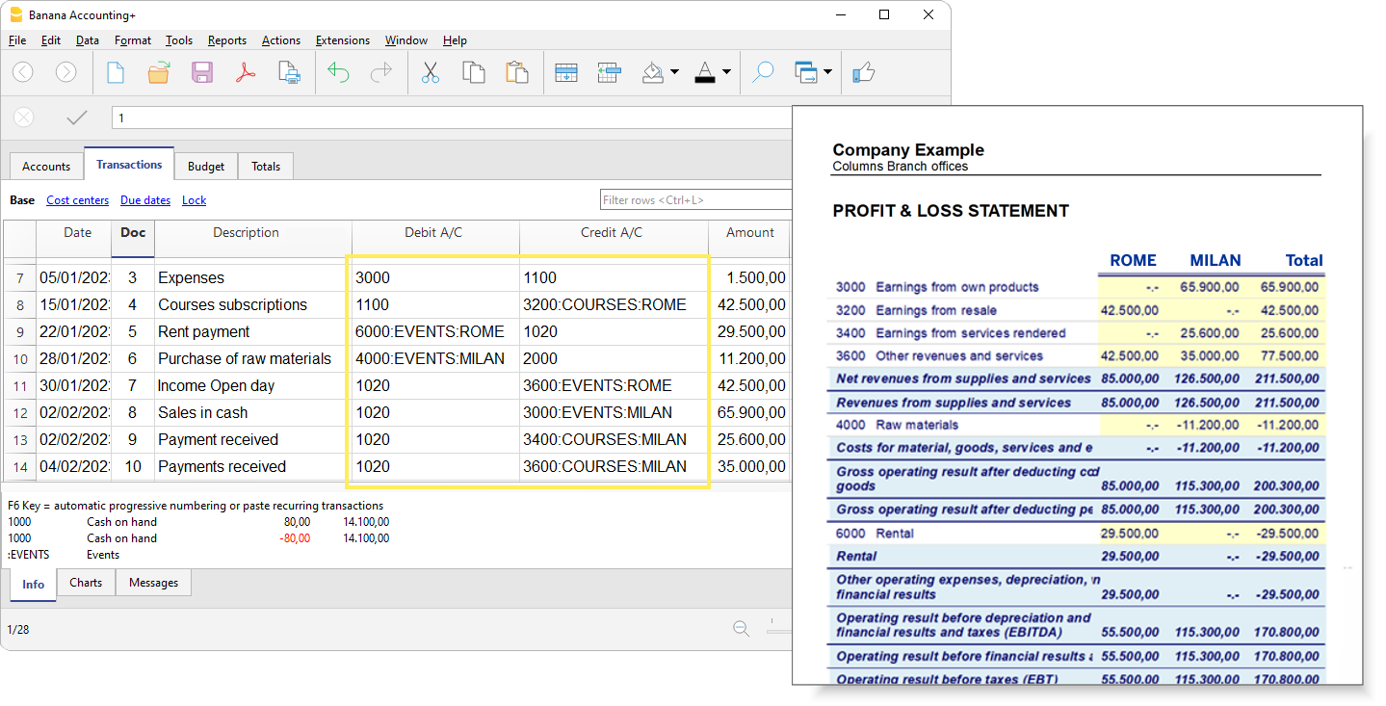Open a file with the folder icon
This screenshot has width=1386, height=706.
[x=159, y=72]
